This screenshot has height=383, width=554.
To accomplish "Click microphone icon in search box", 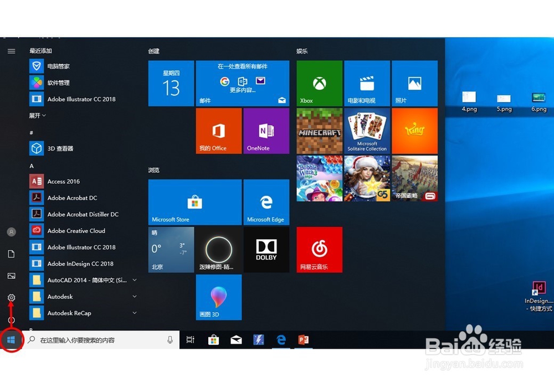I will (x=170, y=340).
